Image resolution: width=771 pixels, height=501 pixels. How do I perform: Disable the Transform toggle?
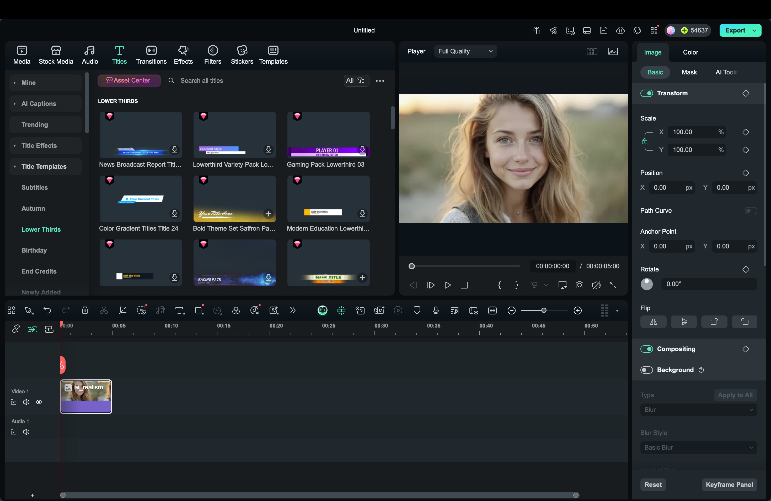[x=647, y=93]
